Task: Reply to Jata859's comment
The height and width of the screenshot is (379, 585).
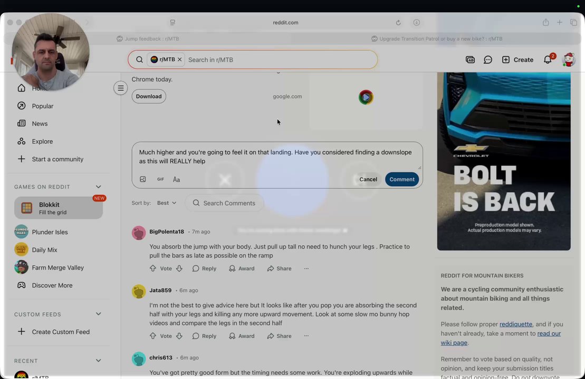Action: click(x=204, y=336)
